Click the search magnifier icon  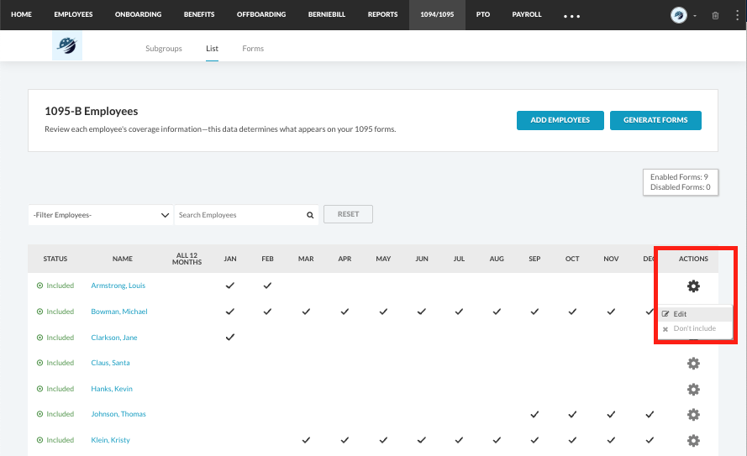click(310, 215)
